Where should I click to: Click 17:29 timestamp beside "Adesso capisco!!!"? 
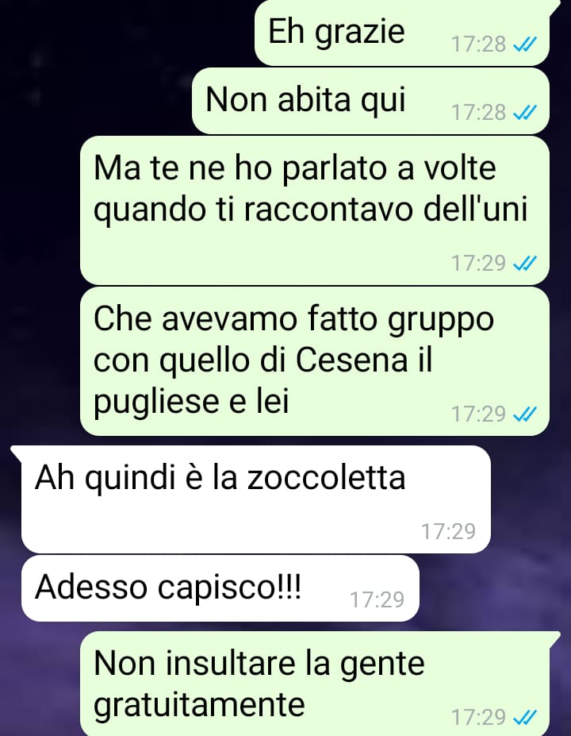pos(377,599)
